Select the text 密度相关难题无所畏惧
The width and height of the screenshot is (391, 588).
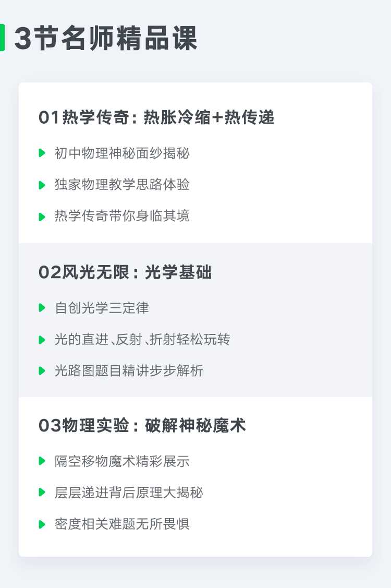122,524
